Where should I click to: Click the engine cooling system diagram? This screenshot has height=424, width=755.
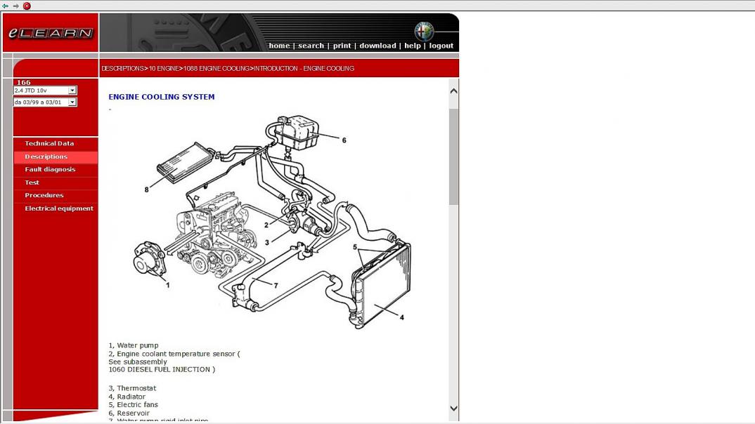click(x=272, y=222)
